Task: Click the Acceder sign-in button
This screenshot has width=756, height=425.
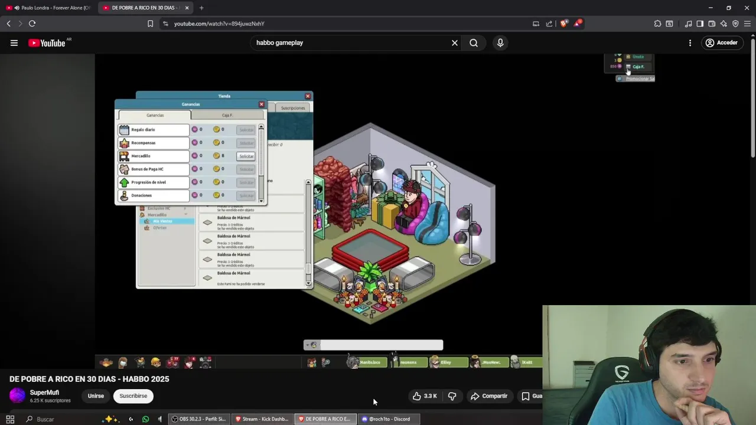Action: [721, 42]
